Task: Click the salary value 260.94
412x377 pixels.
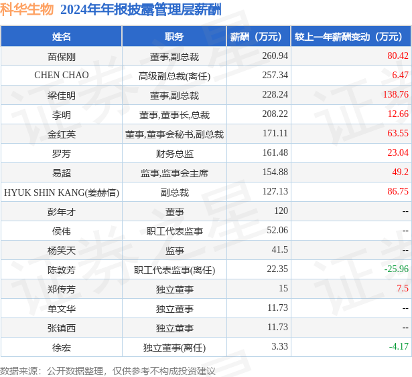Action: [x=275, y=55]
